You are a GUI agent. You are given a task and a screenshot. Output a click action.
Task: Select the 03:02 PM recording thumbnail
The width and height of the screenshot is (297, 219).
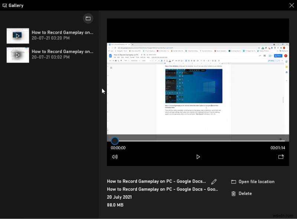(18, 55)
